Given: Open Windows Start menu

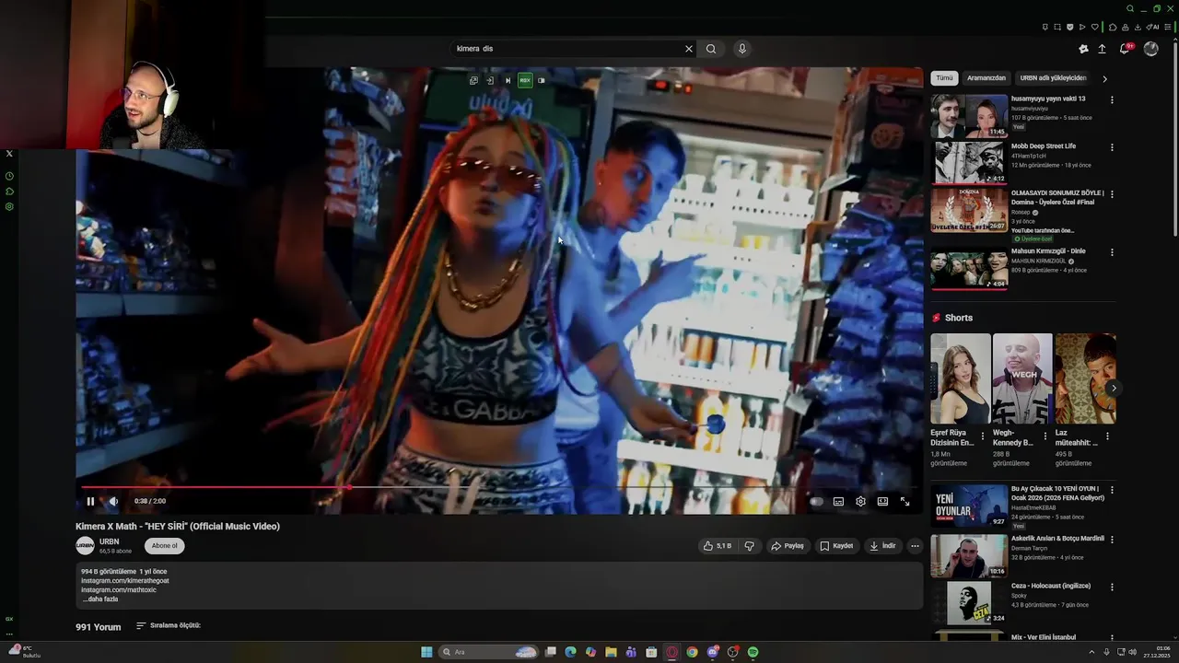Looking at the screenshot, I should (426, 652).
